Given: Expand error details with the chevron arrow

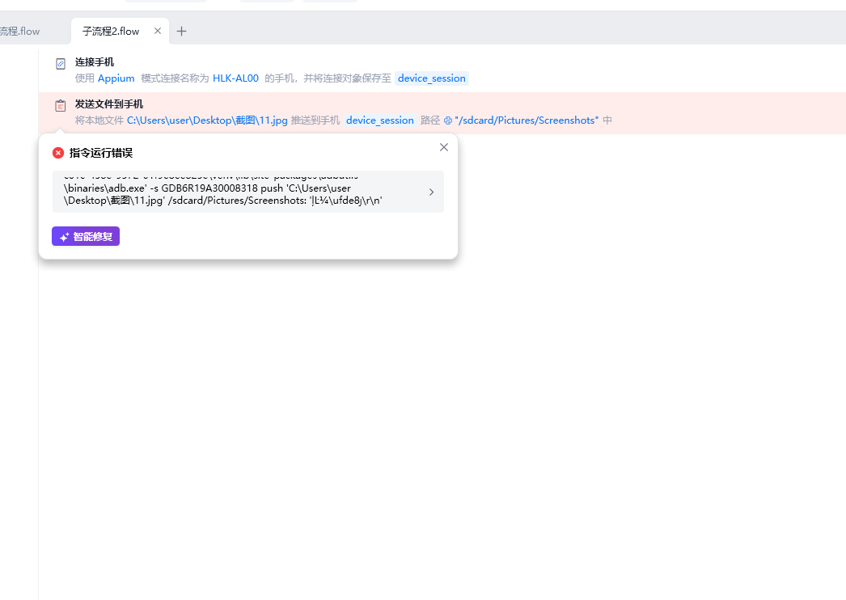Looking at the screenshot, I should pyautogui.click(x=432, y=192).
